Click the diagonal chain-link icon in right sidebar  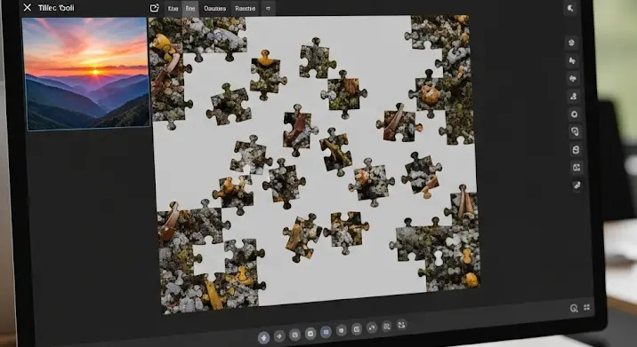tap(577, 185)
